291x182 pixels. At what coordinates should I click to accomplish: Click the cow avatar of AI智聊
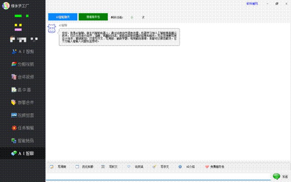52,28
